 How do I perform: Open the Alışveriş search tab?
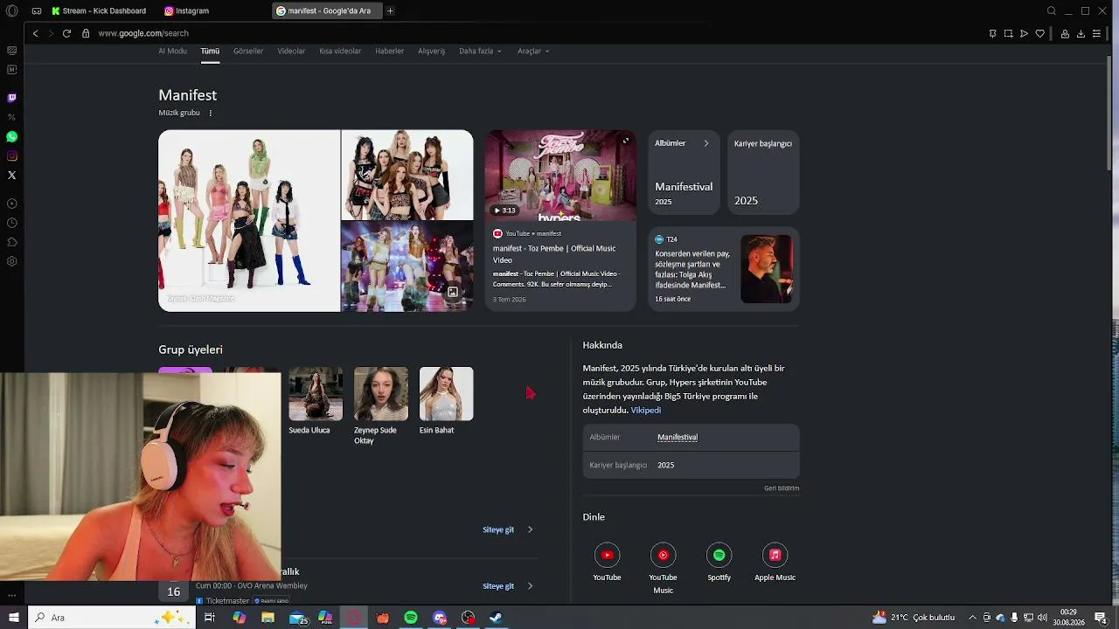click(431, 51)
